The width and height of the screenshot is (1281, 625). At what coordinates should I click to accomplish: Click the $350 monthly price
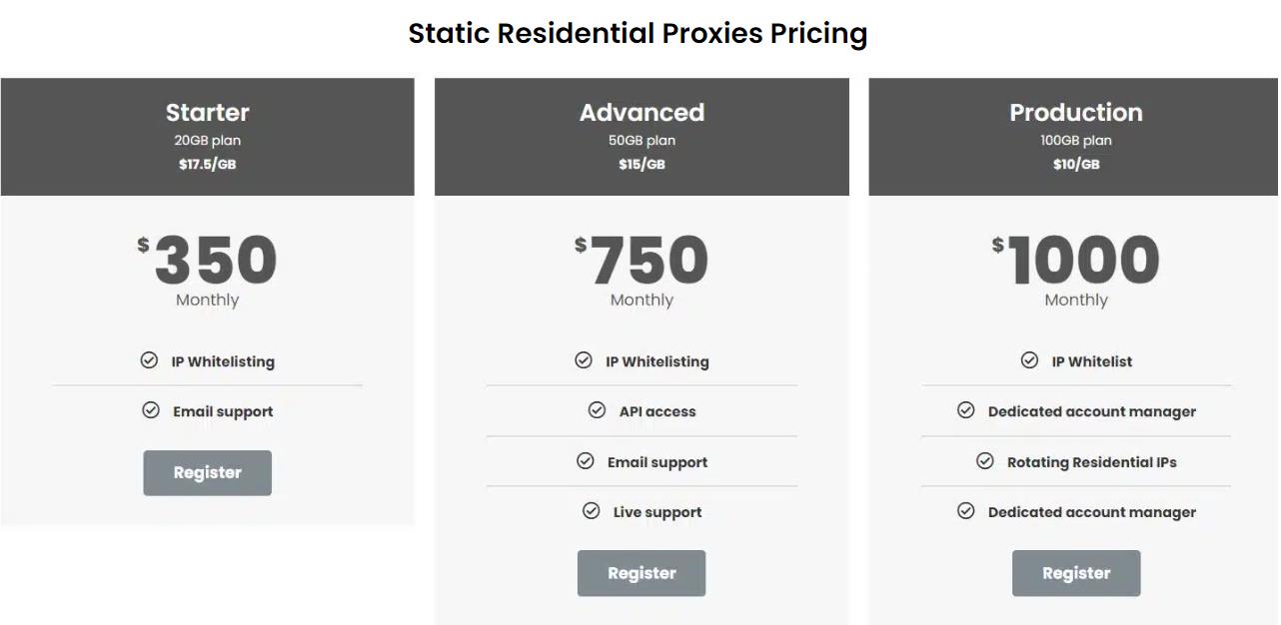(x=207, y=260)
